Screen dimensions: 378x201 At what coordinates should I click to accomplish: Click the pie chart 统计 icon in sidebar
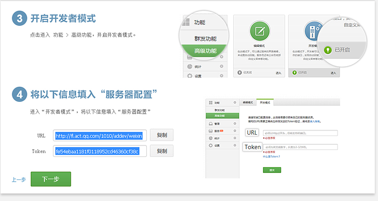tap(190, 66)
